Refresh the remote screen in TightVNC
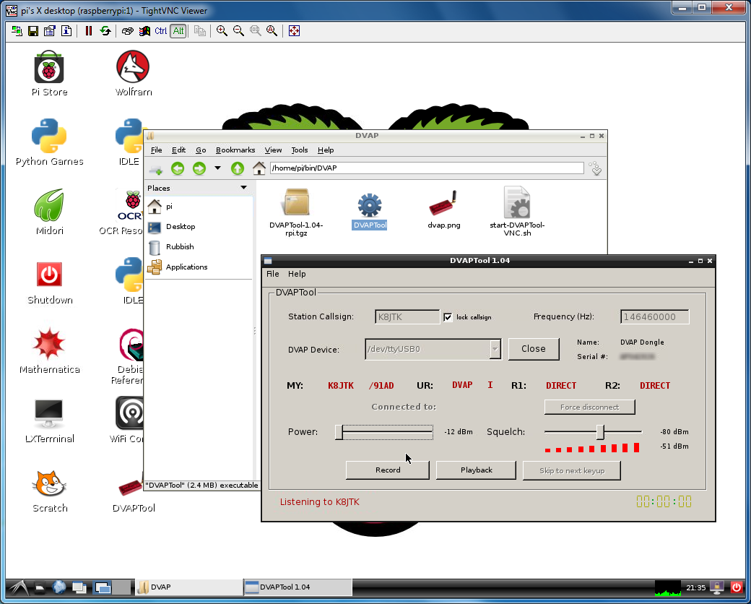 105,31
